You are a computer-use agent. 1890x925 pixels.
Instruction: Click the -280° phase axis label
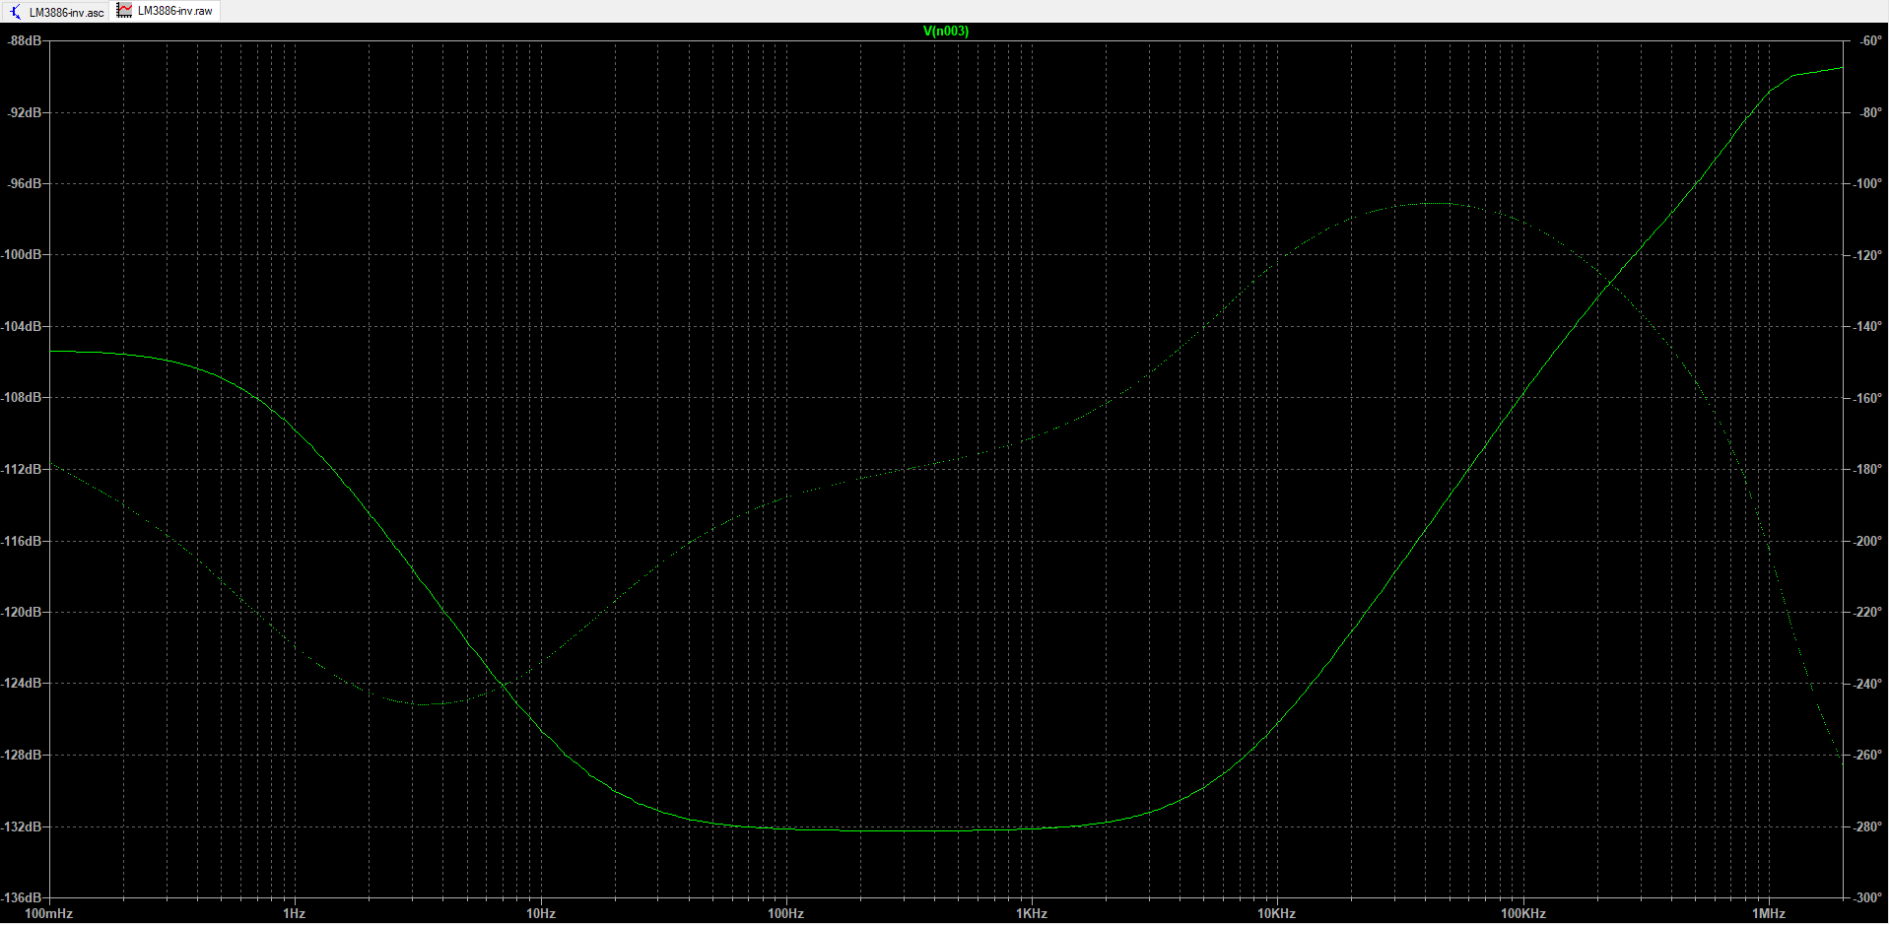point(1867,826)
